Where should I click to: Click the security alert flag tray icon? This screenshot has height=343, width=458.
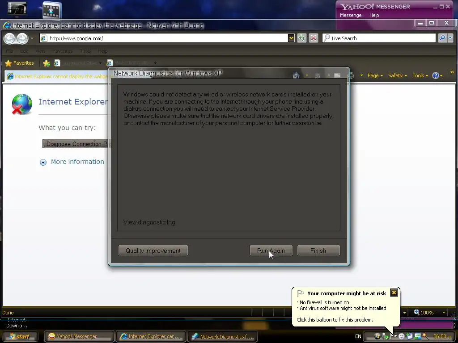393,337
